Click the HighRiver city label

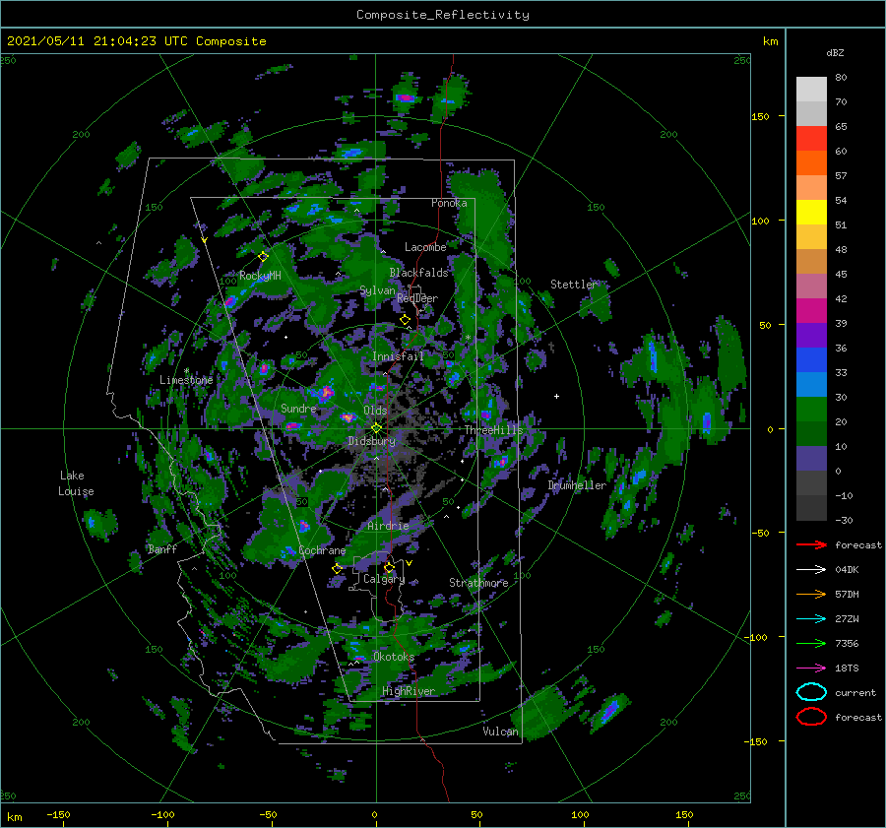pos(409,691)
